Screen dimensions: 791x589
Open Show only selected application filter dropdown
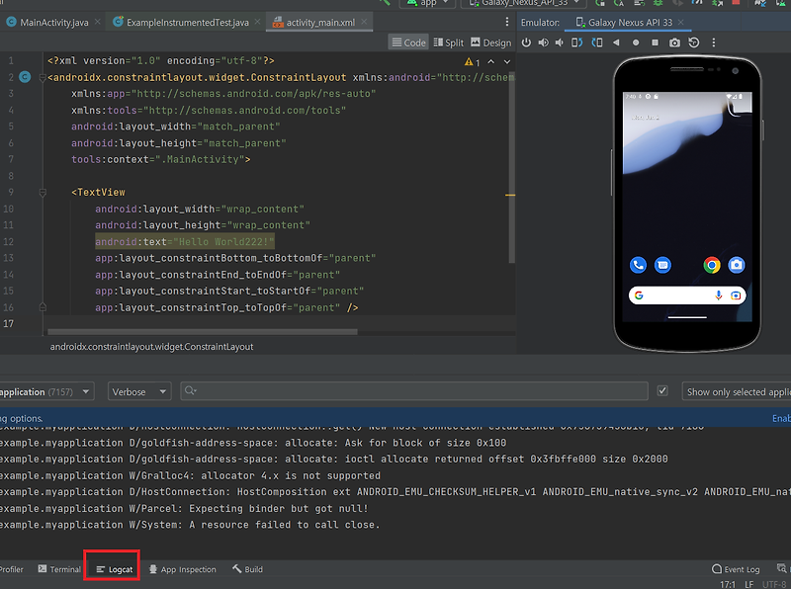pyautogui.click(x=736, y=391)
